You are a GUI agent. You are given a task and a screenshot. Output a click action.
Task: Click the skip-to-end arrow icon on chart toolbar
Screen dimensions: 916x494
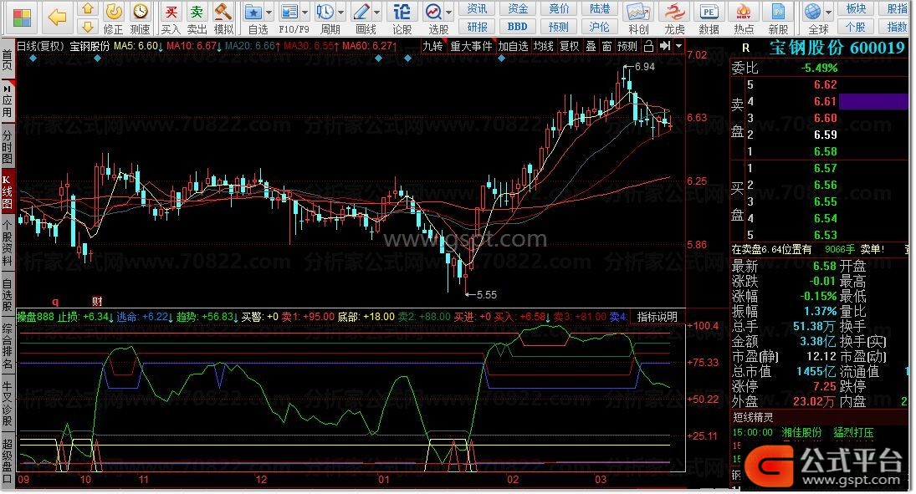pos(664,46)
